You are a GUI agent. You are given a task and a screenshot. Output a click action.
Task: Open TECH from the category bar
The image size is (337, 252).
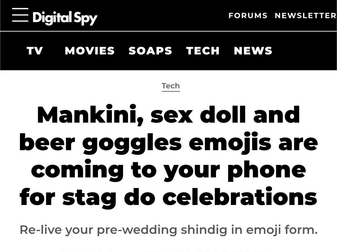coord(202,51)
